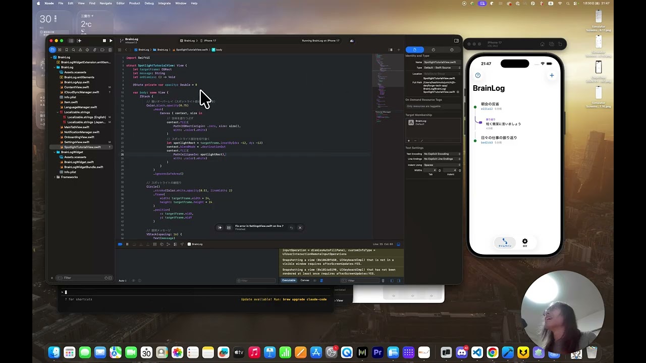
Task: Toggle source-control status filter in navigator
Action: point(110,278)
